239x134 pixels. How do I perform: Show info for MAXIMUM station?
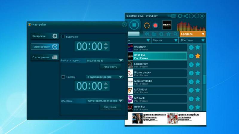click(191, 90)
